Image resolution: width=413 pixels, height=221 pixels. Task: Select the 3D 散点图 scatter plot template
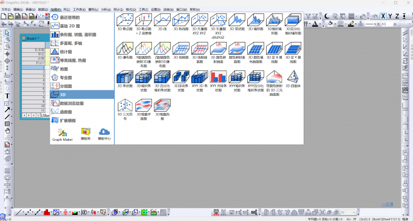point(125,22)
